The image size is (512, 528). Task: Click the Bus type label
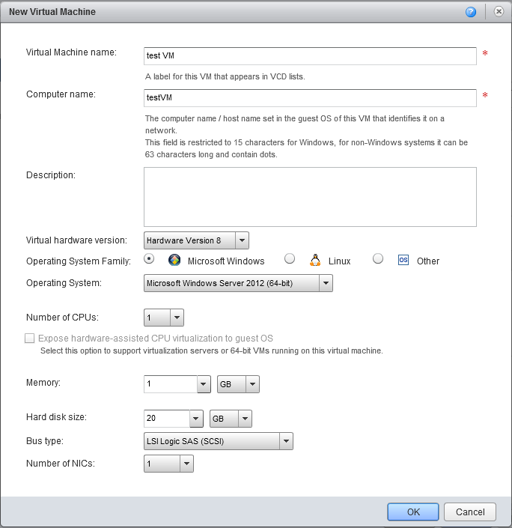45,441
